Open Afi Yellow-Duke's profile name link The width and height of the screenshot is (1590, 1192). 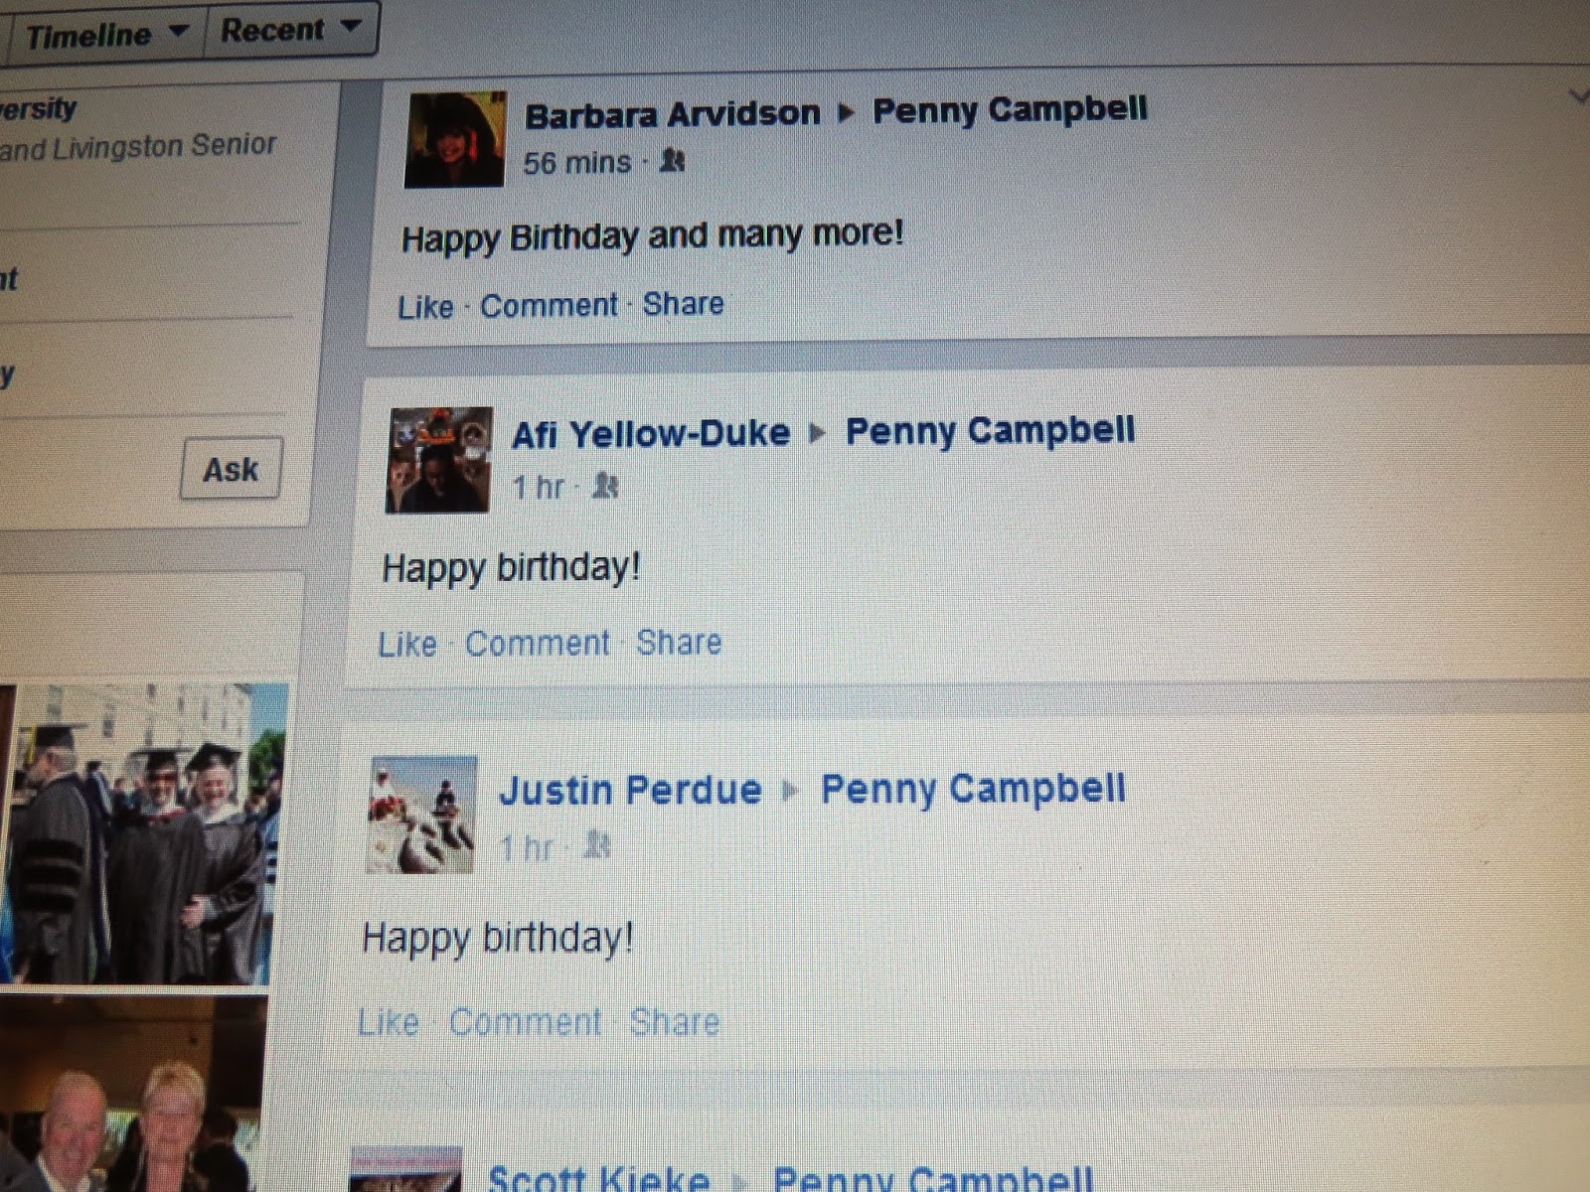click(x=651, y=433)
